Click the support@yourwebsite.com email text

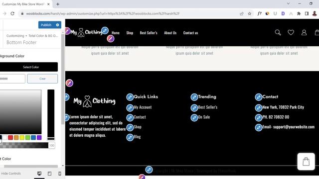(294, 127)
